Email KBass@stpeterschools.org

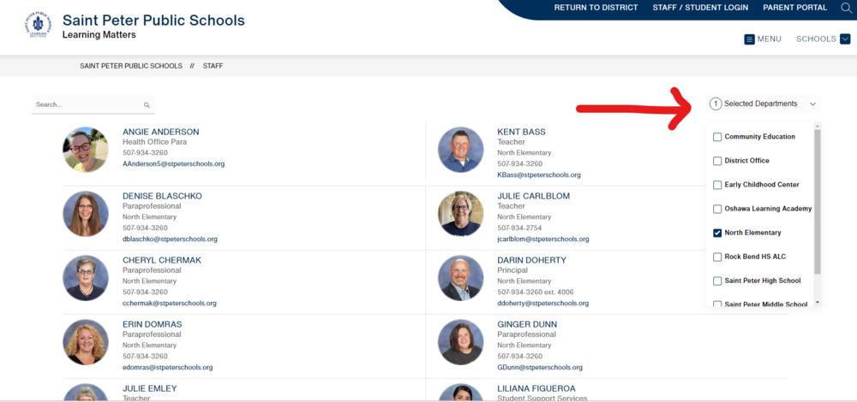(x=539, y=175)
